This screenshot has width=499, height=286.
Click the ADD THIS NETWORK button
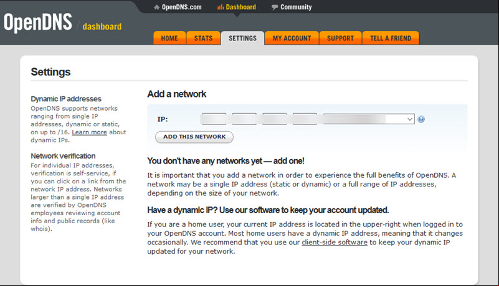(194, 137)
